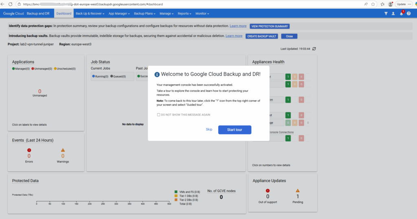Viewport: 417px width, 219px height.
Task: Refresh dashboard using Last Updated icon
Action: 314,48
